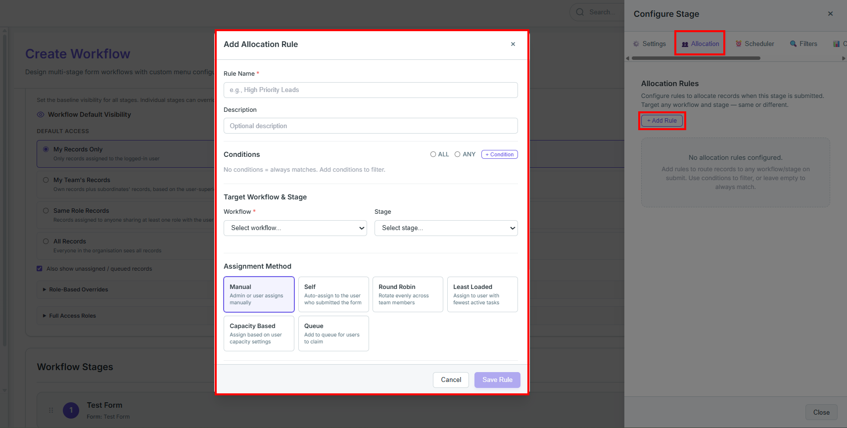Click the Workflow Default Visibility eye icon
847x428 pixels.
pyautogui.click(x=41, y=115)
